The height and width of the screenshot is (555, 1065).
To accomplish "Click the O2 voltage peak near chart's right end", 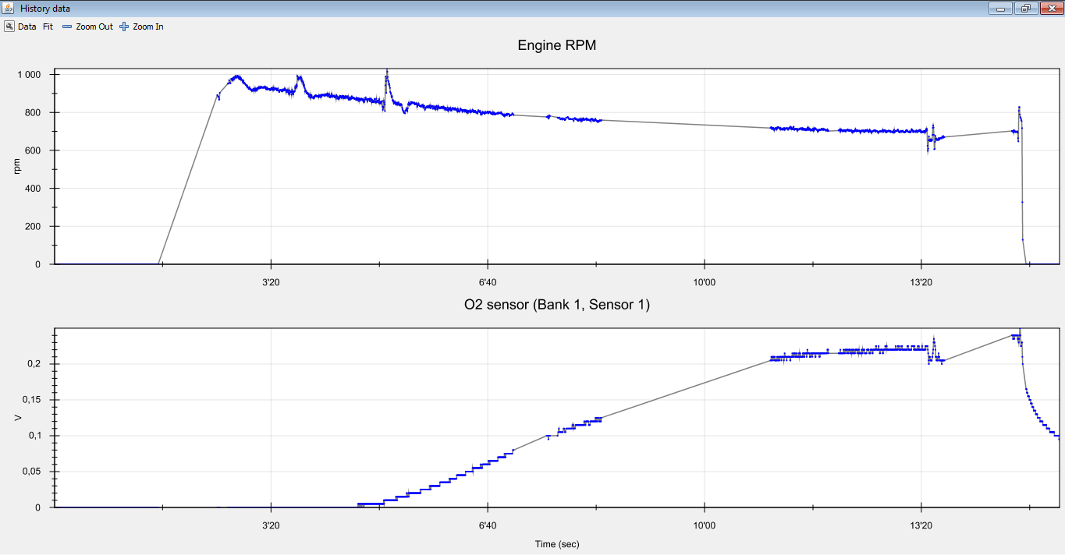I will (1016, 335).
